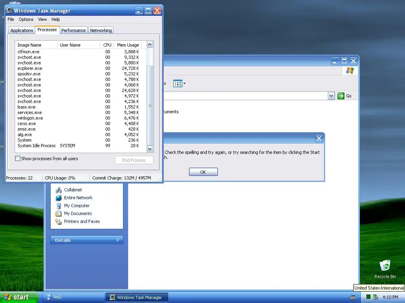
Task: Sort by Image Name column header
Action: pyautogui.click(x=36, y=45)
